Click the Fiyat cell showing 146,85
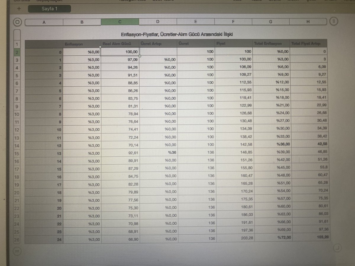Viewport: 355px width, 266px height. 234,152
